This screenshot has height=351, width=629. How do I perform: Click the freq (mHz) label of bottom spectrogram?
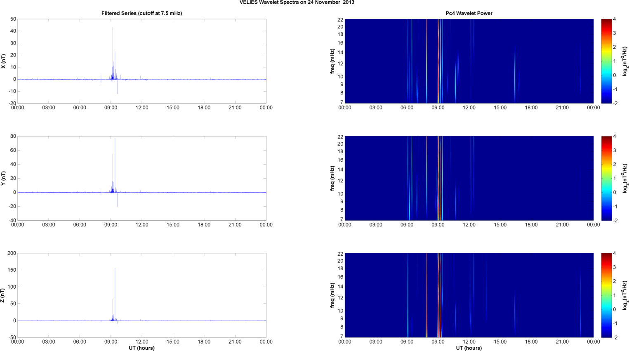(332, 295)
